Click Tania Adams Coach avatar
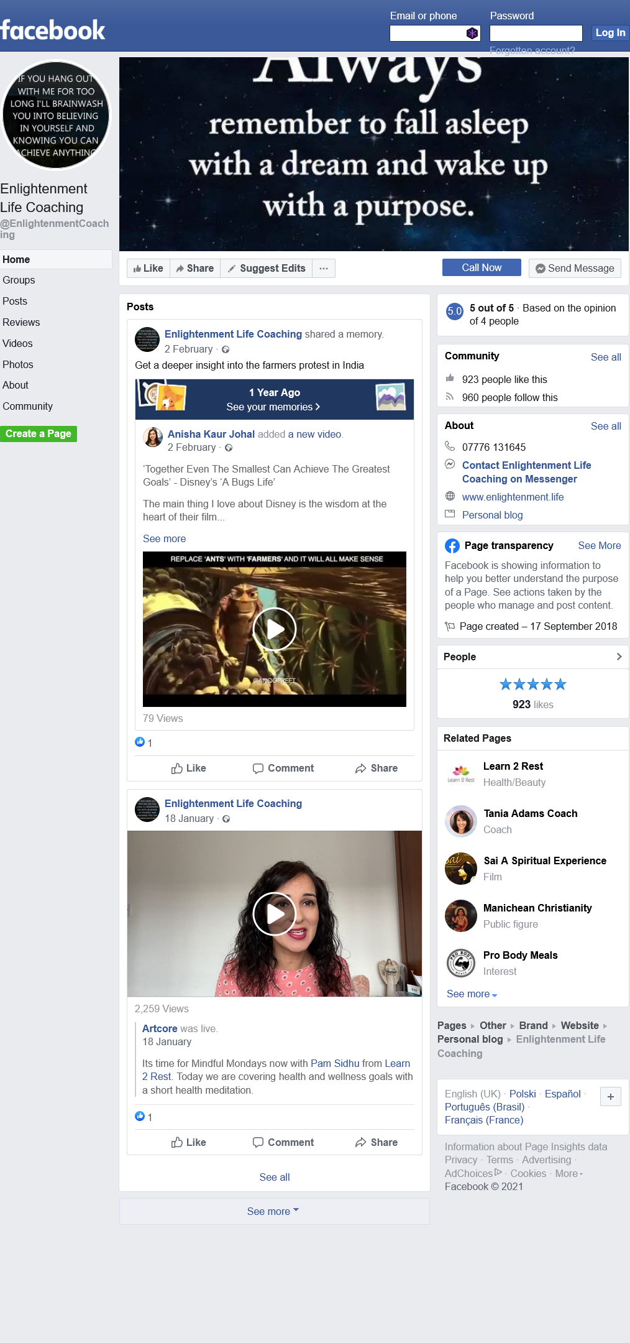Image resolution: width=630 pixels, height=1343 pixels. click(460, 821)
